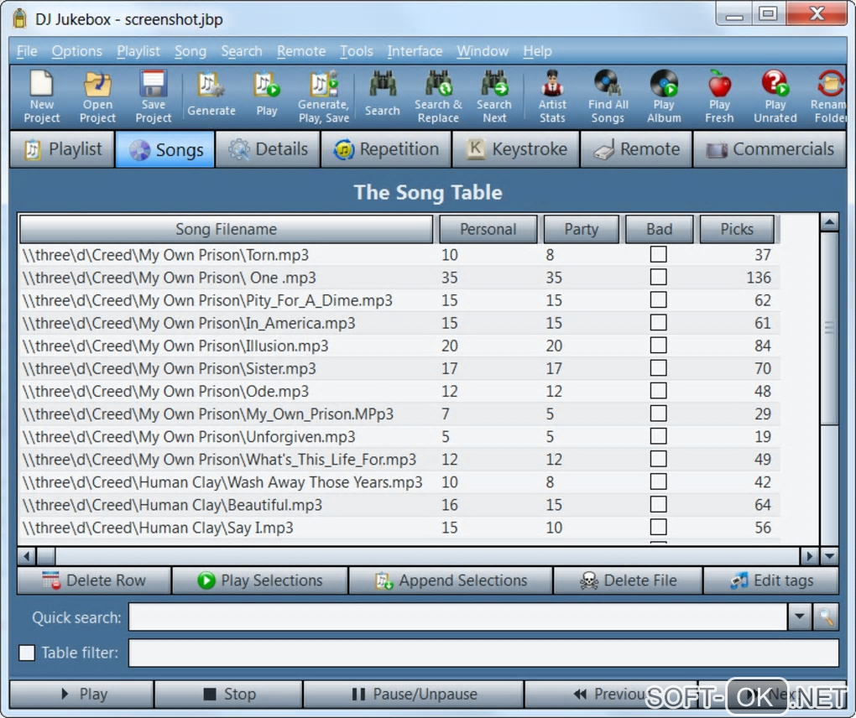Click the Delete Row button
The height and width of the screenshot is (718, 856).
(x=94, y=580)
